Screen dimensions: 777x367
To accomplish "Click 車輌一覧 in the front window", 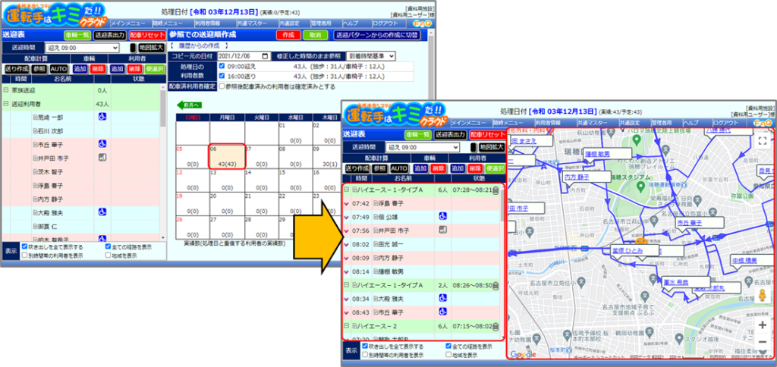I will coord(417,134).
